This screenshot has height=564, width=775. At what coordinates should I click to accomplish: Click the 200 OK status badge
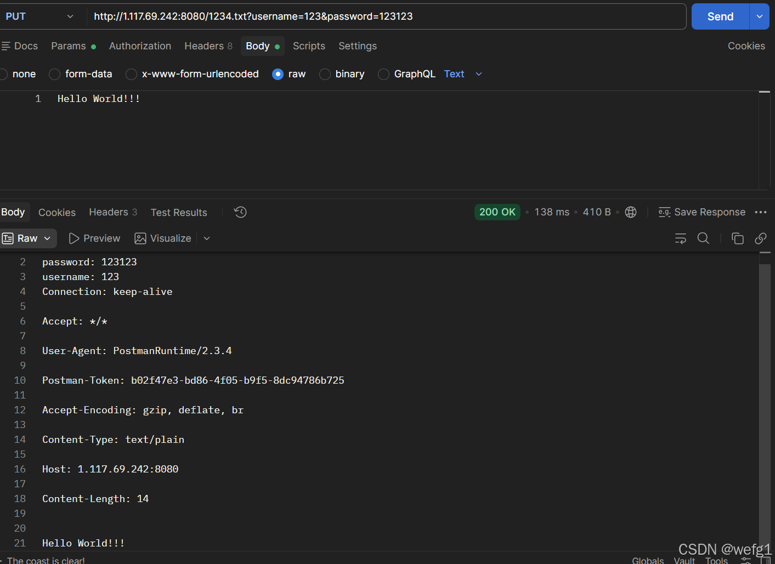(x=497, y=212)
